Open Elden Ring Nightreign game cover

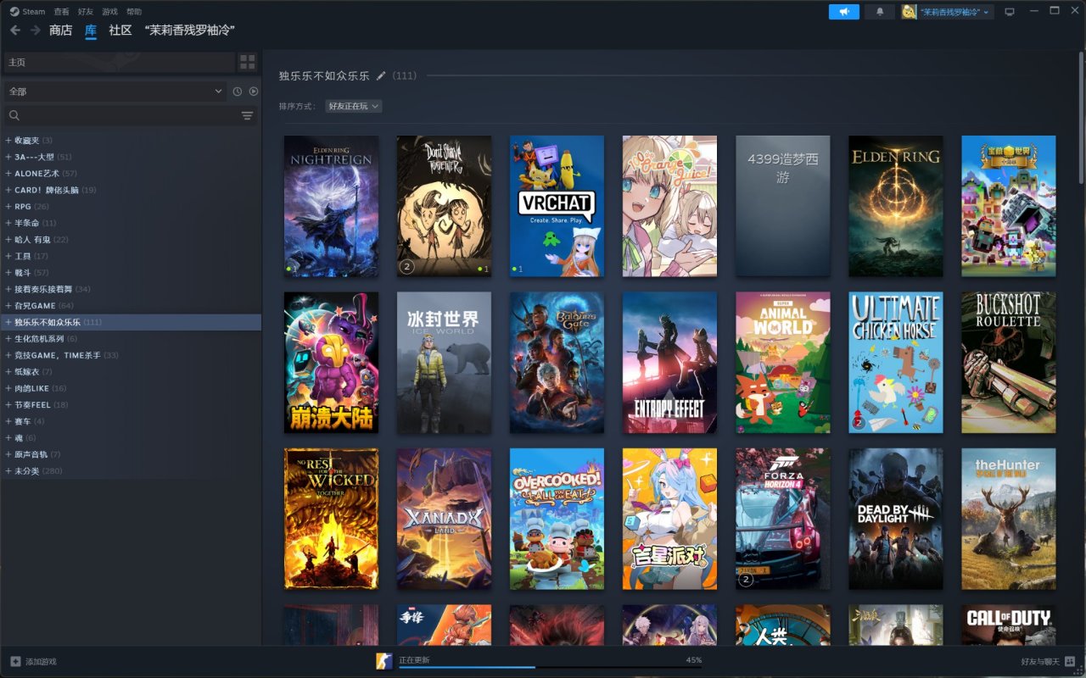331,206
